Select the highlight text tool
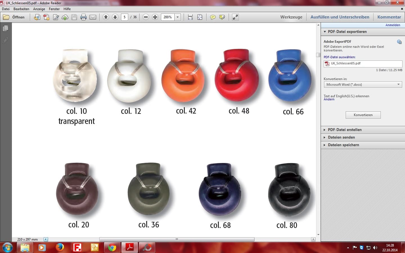405x253 pixels. (222, 17)
